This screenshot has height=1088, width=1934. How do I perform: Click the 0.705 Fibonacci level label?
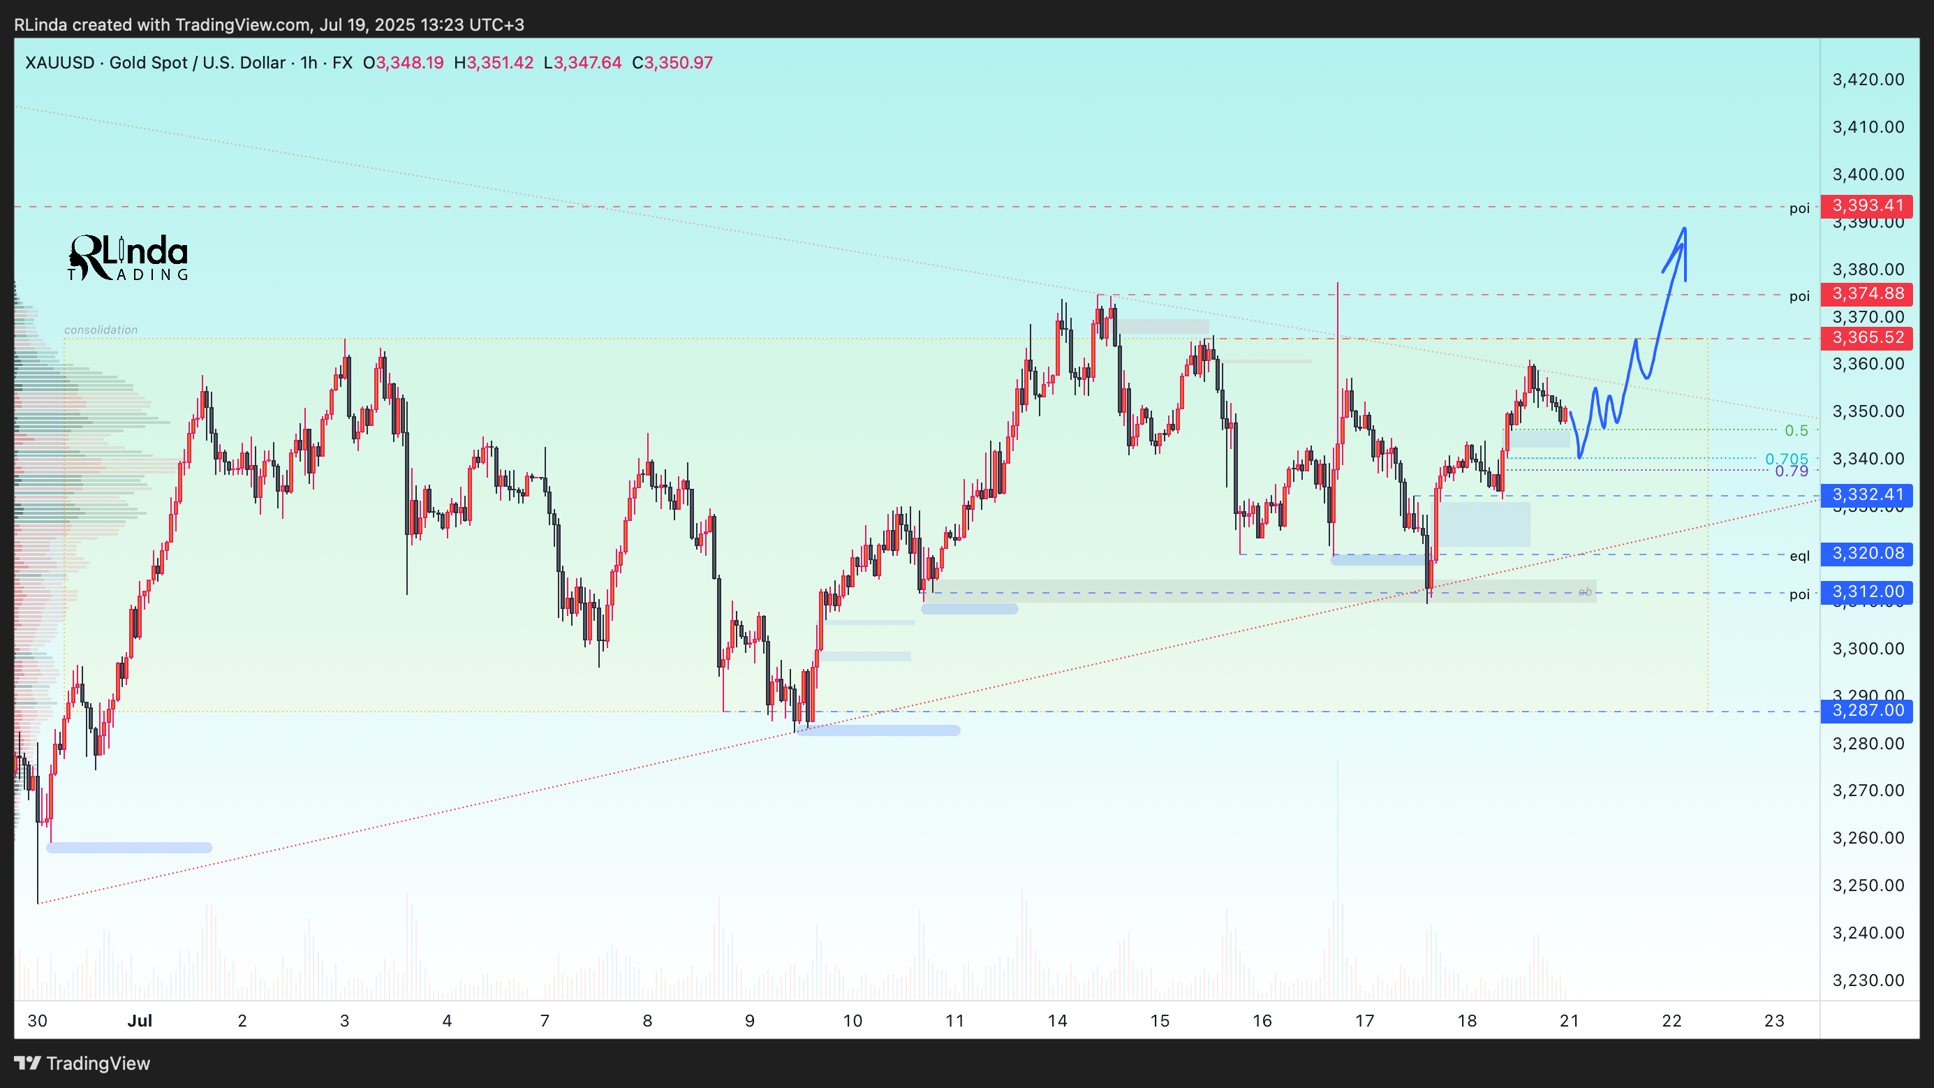click(1786, 458)
